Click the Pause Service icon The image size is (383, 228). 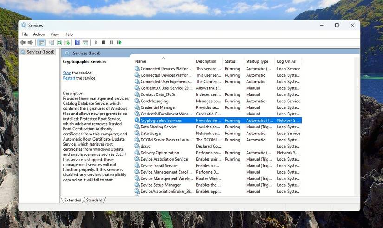coord(111,43)
